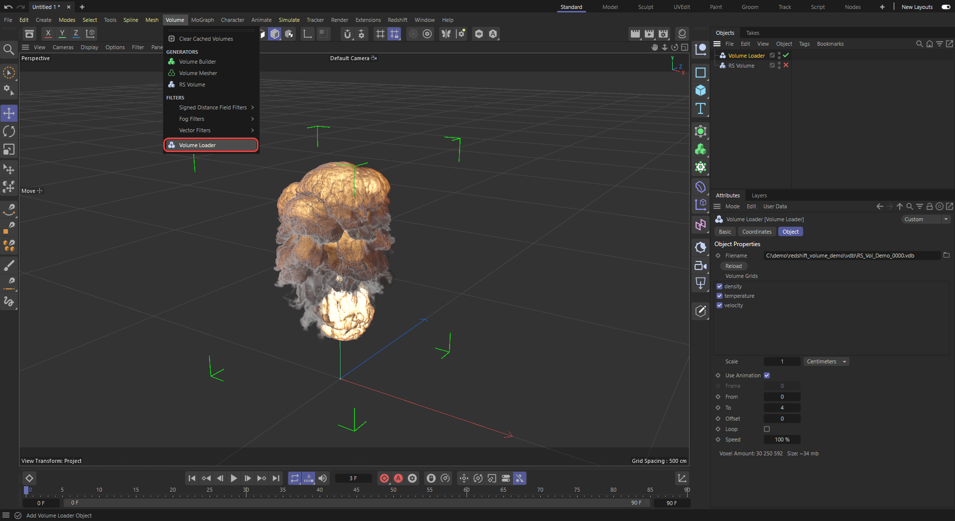
Task: Select the Scale tool in left toolbar
Action: point(9,149)
